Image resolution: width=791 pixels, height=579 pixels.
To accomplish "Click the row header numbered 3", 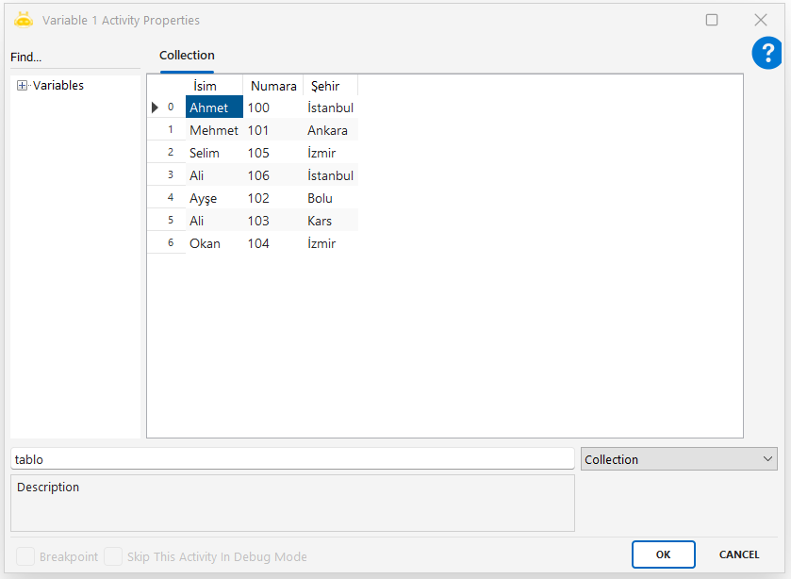I will click(170, 175).
